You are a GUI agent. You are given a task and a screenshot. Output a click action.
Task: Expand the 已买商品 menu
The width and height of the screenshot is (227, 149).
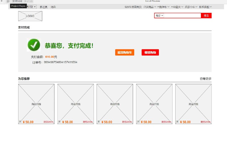[150, 7]
